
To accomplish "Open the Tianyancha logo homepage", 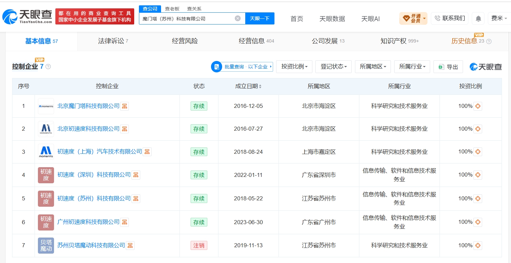I will tap(27, 16).
